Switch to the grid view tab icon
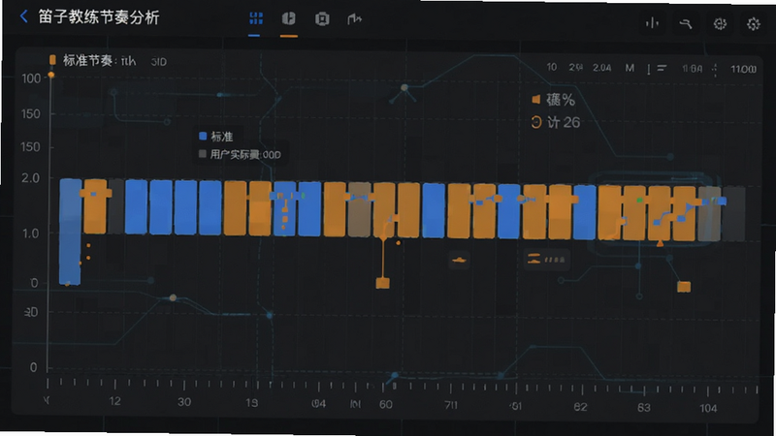Viewport: 776px width, 436px height. click(x=256, y=18)
